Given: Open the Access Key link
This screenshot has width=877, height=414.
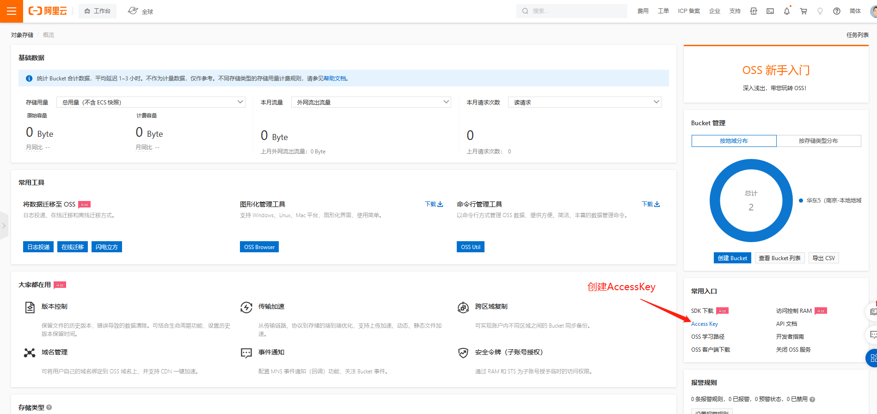Looking at the screenshot, I should click(705, 324).
